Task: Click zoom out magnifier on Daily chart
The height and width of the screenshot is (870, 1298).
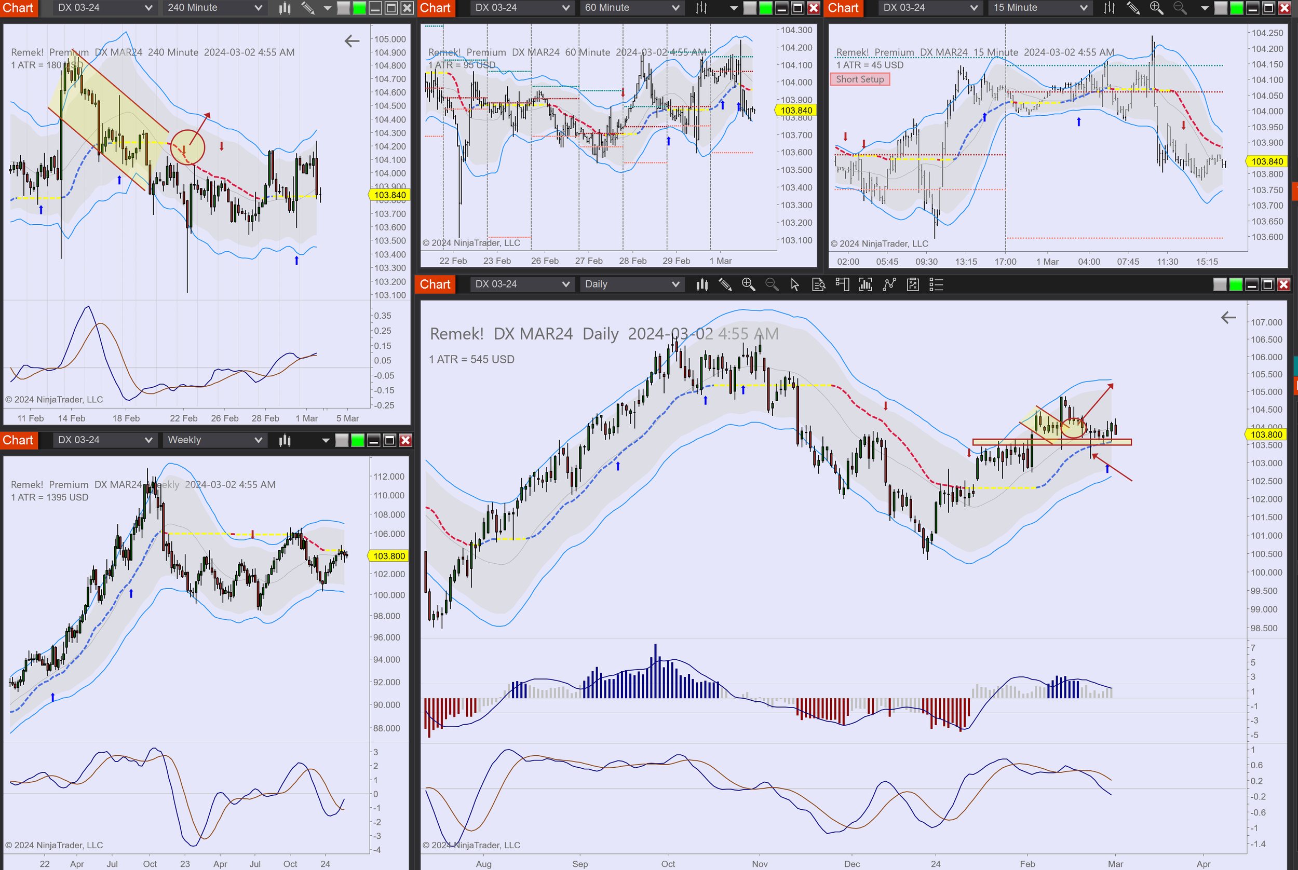Action: coord(772,284)
